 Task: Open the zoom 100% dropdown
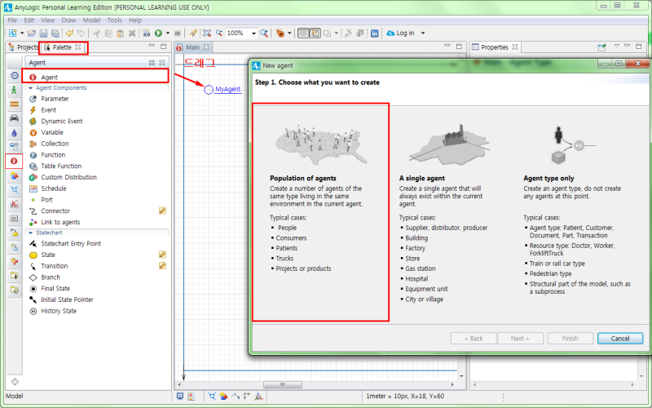click(253, 33)
